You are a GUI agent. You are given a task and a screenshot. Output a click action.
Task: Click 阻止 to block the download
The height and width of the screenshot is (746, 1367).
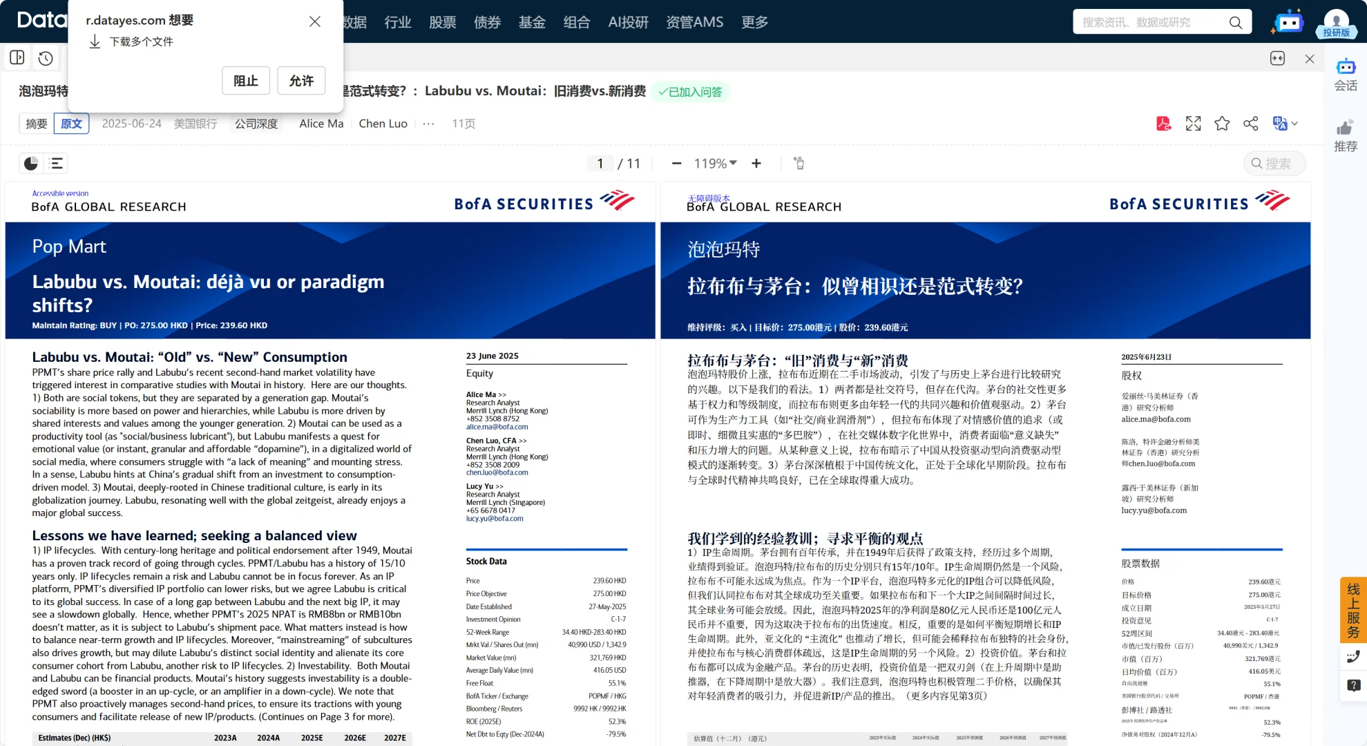coord(246,81)
